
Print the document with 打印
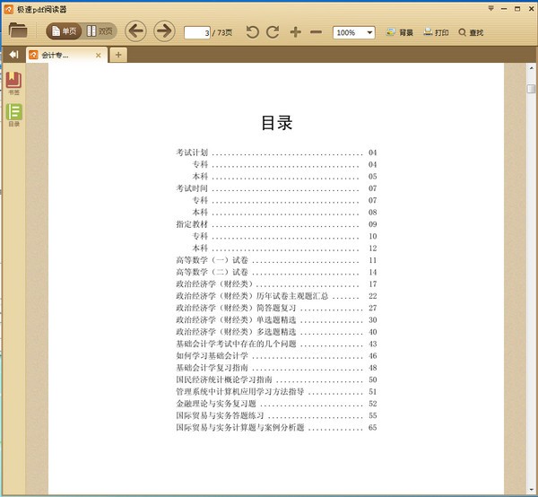(x=436, y=32)
